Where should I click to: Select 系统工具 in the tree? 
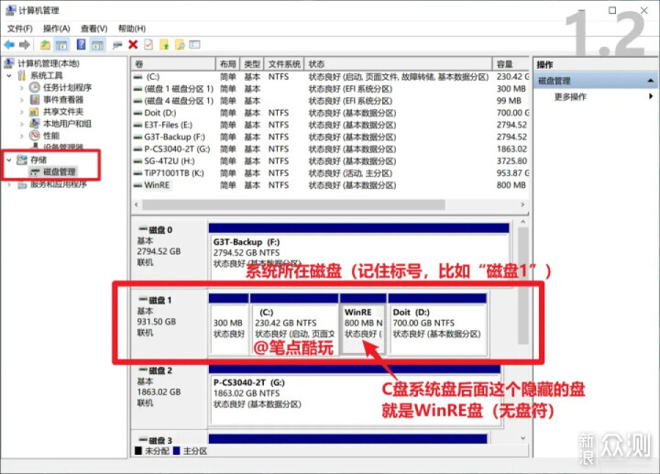(47, 76)
